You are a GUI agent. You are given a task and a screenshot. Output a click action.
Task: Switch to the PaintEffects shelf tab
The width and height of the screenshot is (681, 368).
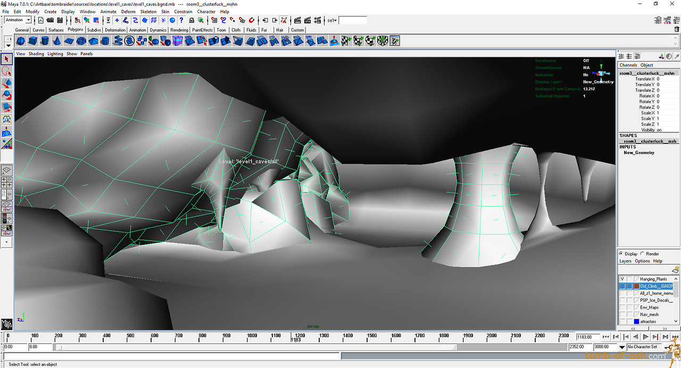(202, 30)
